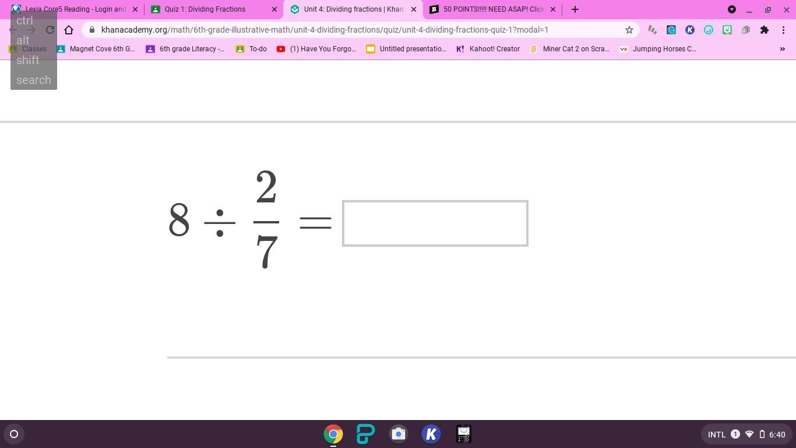
Task: Click the INTL input method indicator
Action: pyautogui.click(x=717, y=434)
